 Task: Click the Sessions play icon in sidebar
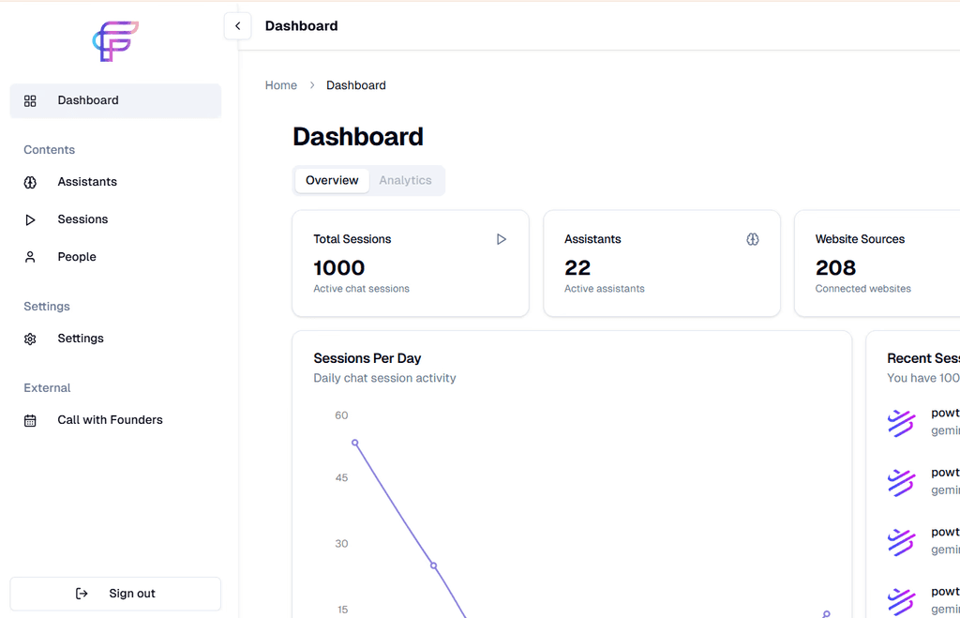[x=30, y=219]
